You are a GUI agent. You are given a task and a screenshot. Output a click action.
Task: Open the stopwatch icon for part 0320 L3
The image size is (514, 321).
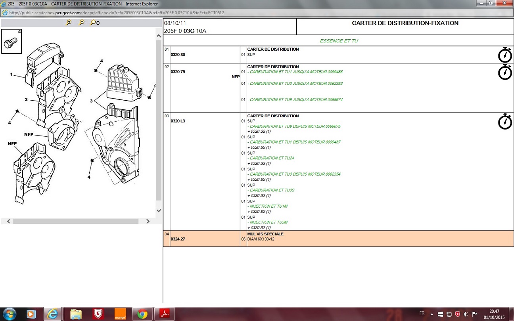505,121
